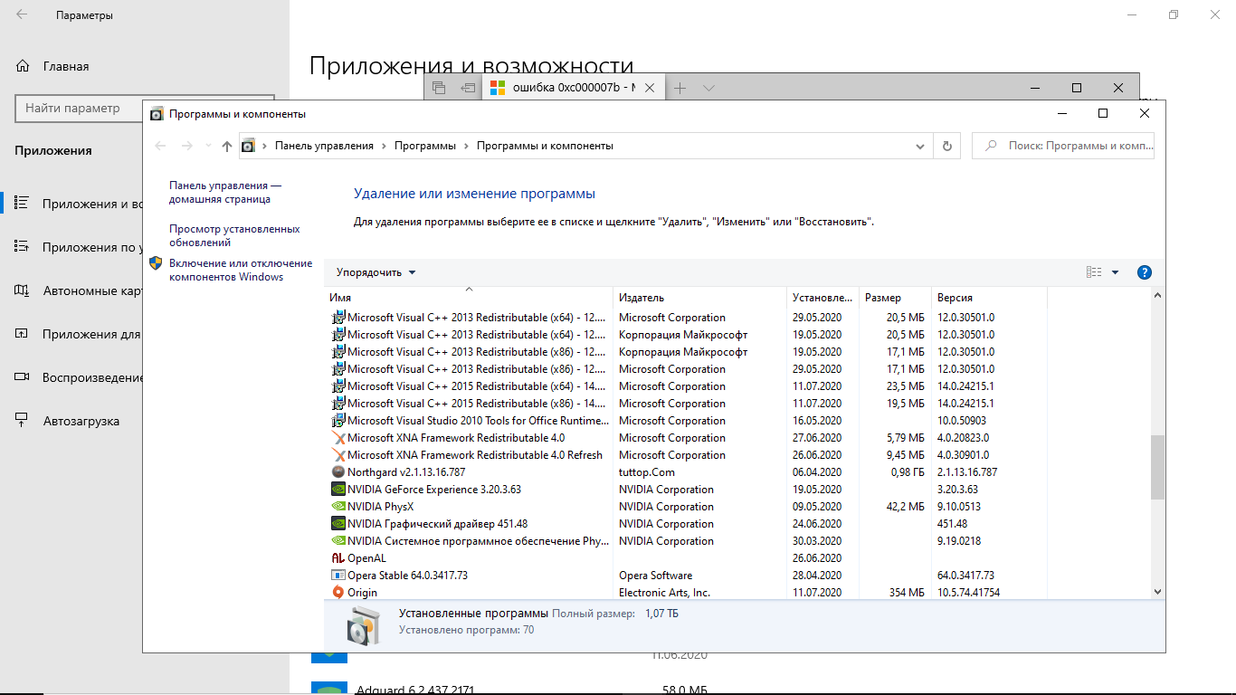Screen dimensions: 1236x695
Task: Click the offline maps icon in Settings
Action: [23, 290]
